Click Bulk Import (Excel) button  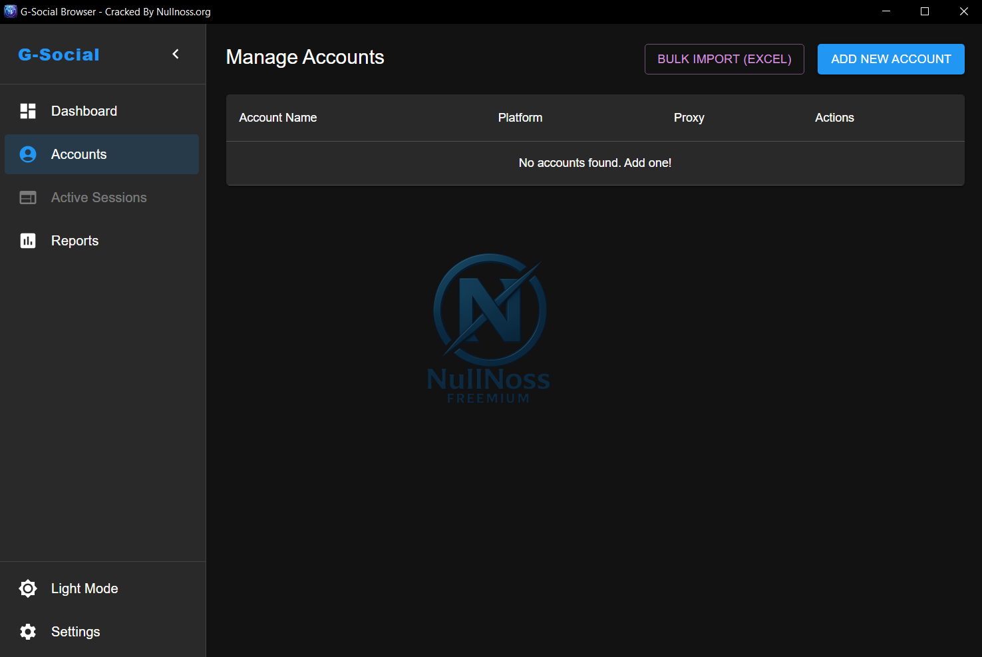pos(725,59)
